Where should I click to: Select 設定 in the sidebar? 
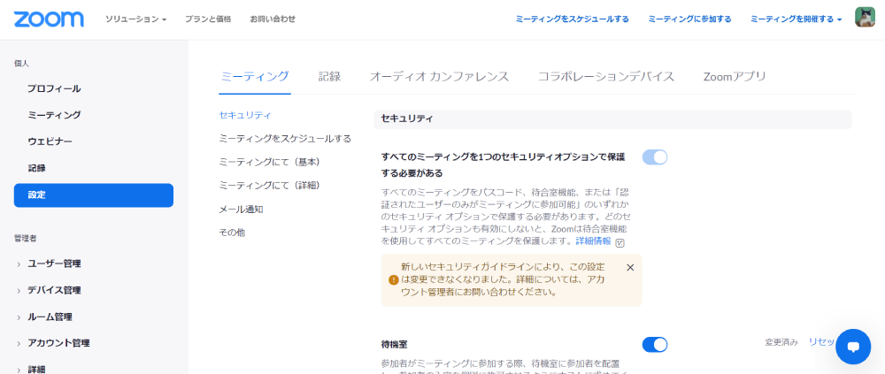point(94,195)
